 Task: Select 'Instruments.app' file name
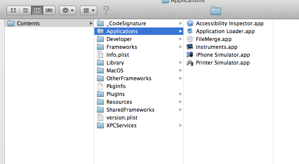click(x=217, y=47)
